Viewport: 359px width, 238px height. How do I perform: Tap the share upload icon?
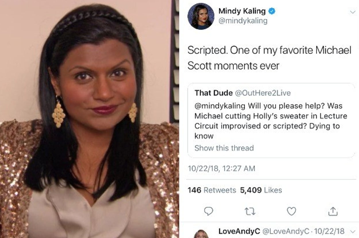coord(333,211)
